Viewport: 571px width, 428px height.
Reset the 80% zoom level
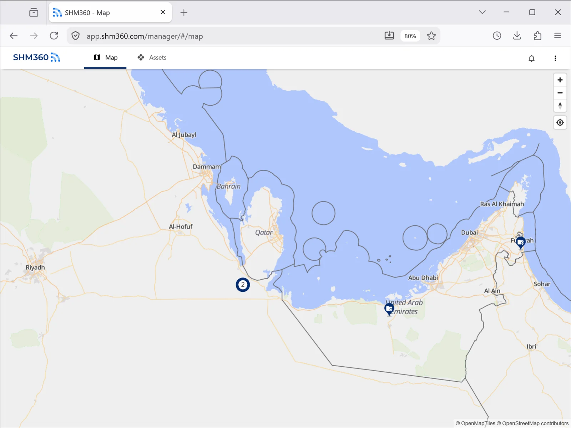[410, 36]
